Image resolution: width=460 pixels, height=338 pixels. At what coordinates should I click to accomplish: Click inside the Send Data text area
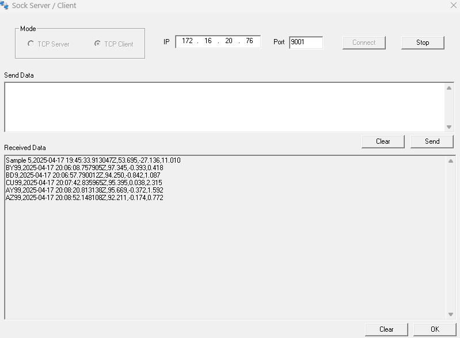(x=225, y=107)
